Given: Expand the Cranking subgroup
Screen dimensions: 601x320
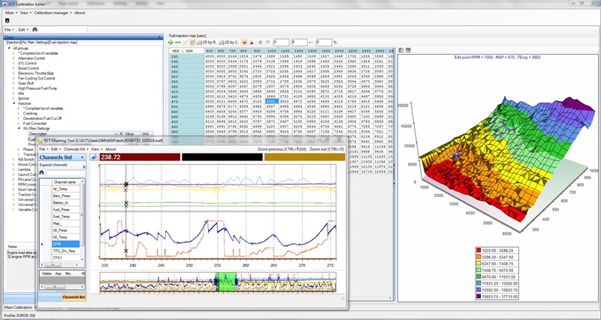Looking at the screenshot, I should tap(19, 114).
